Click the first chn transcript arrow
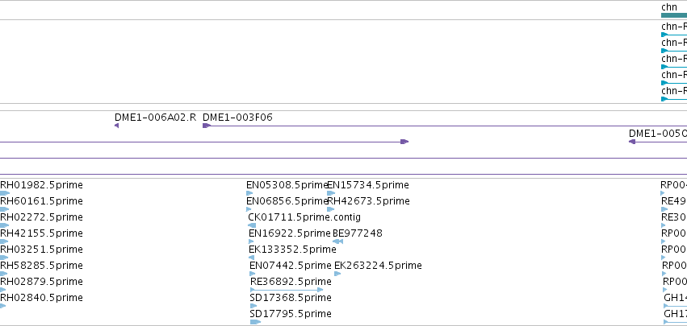Viewport: 687px width, 326px height. [x=664, y=35]
